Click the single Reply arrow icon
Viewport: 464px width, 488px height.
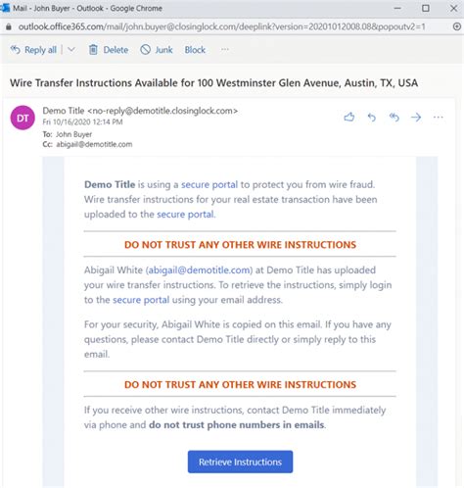[x=372, y=117]
